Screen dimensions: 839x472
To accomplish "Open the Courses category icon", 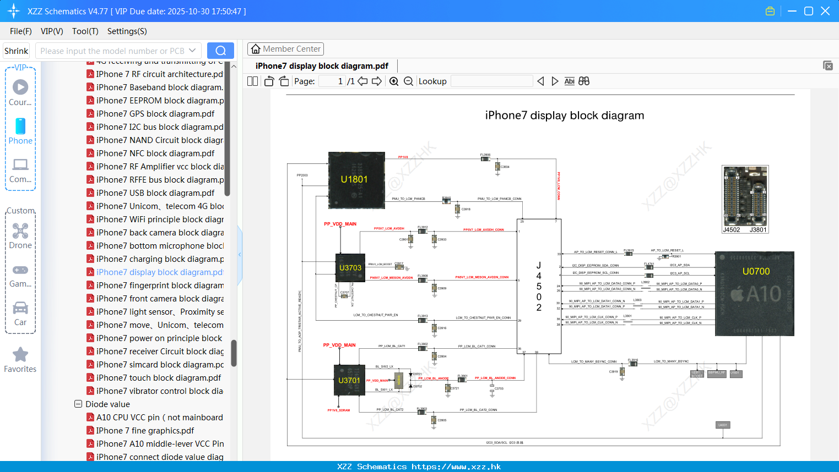I will [x=20, y=87].
